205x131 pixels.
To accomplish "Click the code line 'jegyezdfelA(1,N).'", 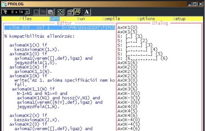I will tap(38, 107).
